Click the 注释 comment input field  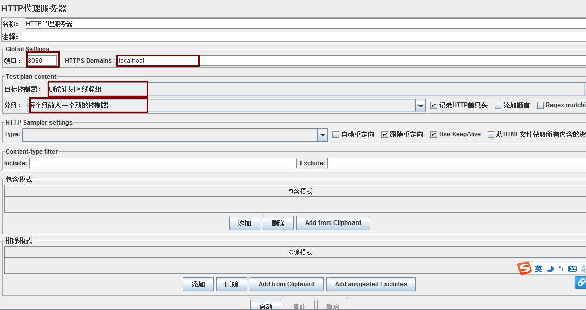[x=304, y=37]
